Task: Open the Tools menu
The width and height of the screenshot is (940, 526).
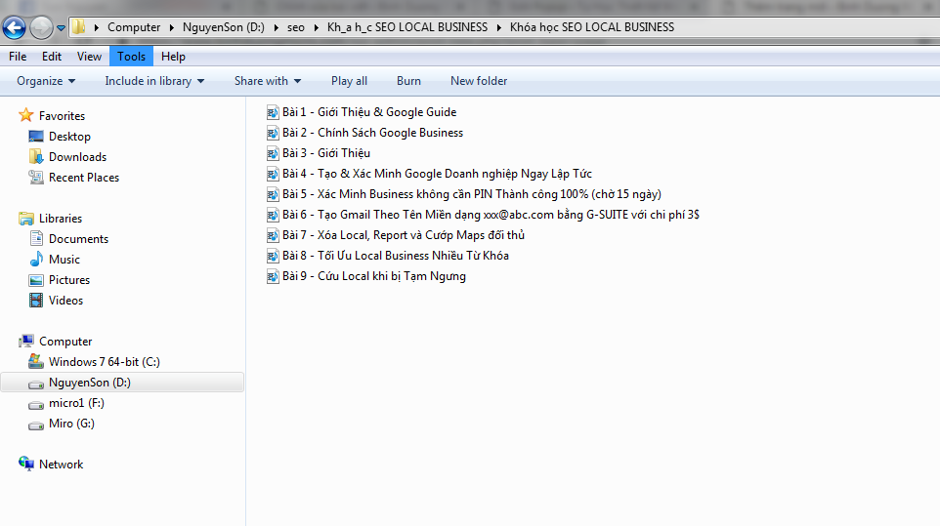Action: click(x=131, y=57)
